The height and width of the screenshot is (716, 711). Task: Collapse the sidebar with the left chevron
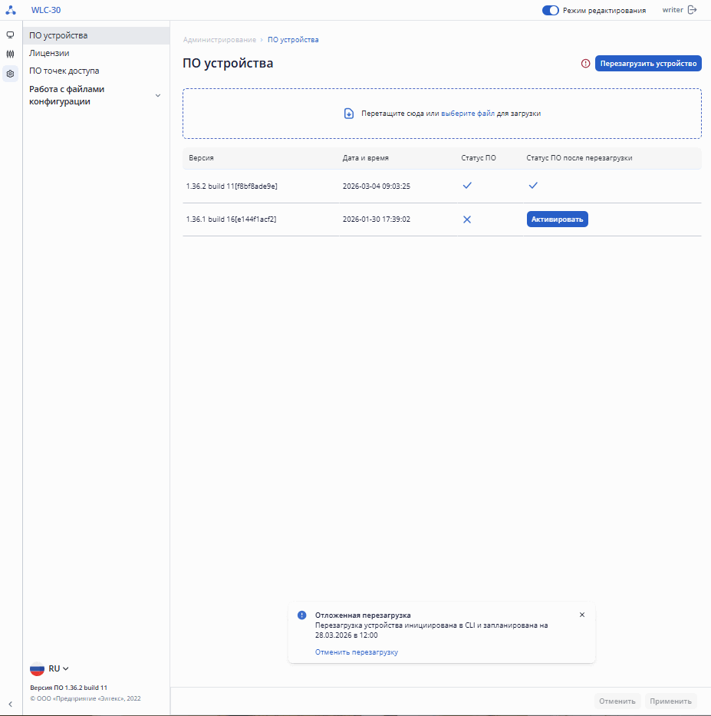(10, 704)
